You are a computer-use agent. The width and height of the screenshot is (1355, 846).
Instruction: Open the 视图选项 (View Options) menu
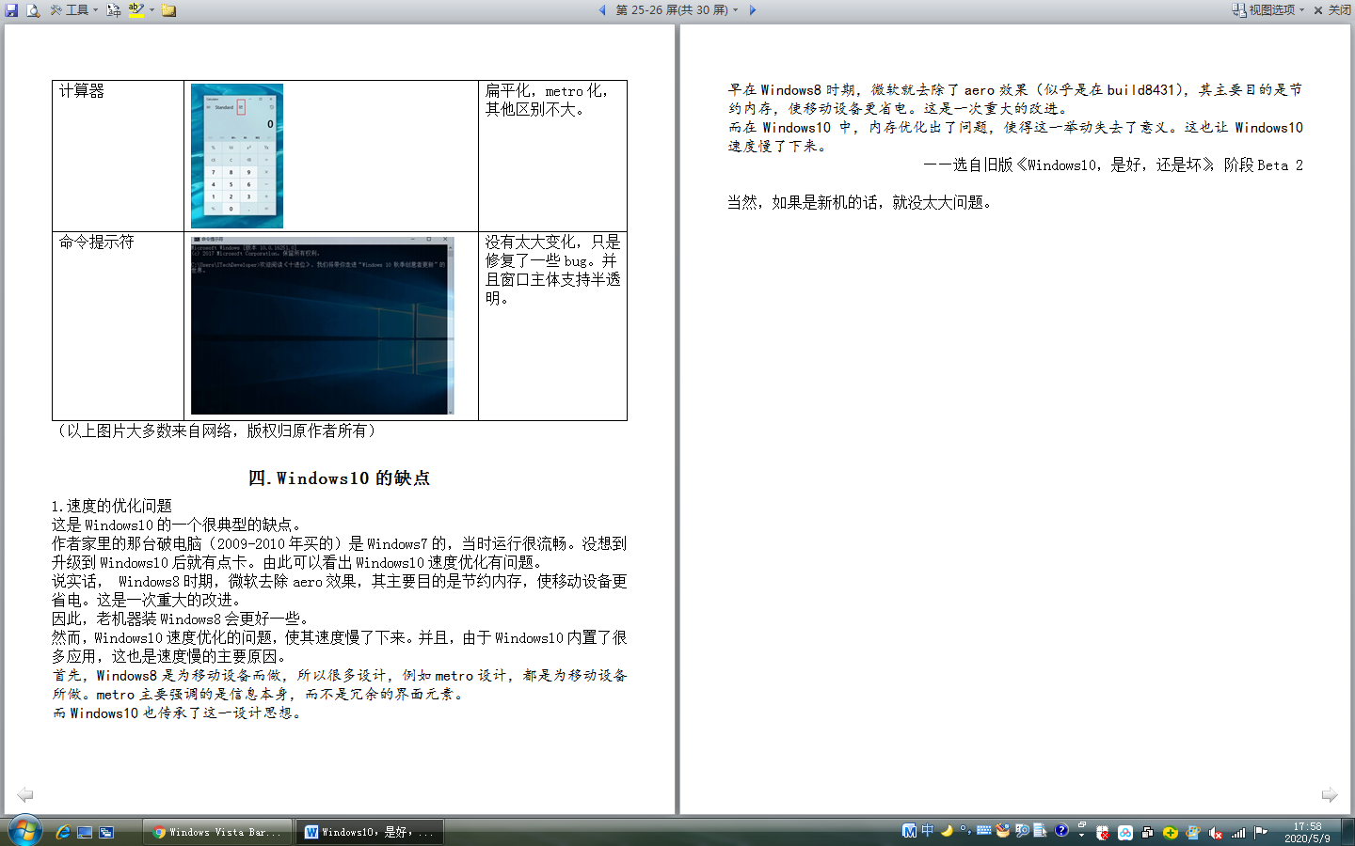(1270, 10)
